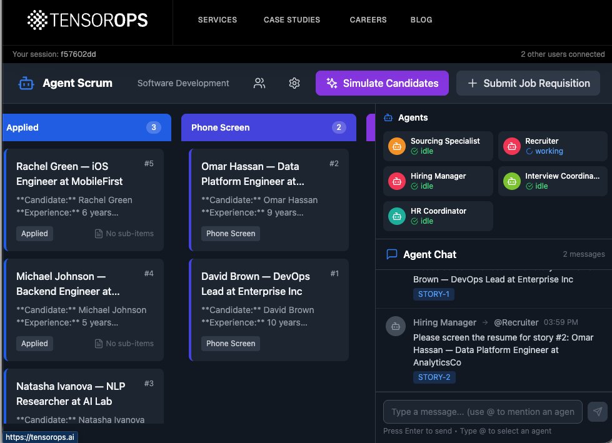
Task: Click the Hiring Manager avatar in chat
Action: (x=396, y=326)
